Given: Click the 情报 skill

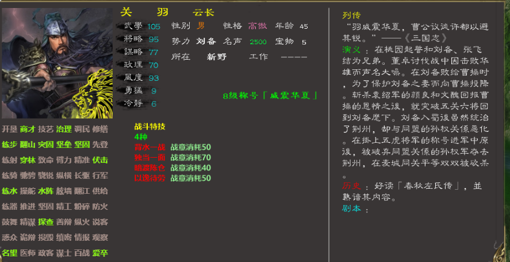Looking at the screenshot, I should point(82,238).
